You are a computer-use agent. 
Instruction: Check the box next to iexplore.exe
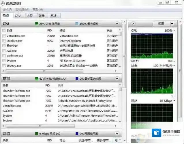click(x=4, y=41)
